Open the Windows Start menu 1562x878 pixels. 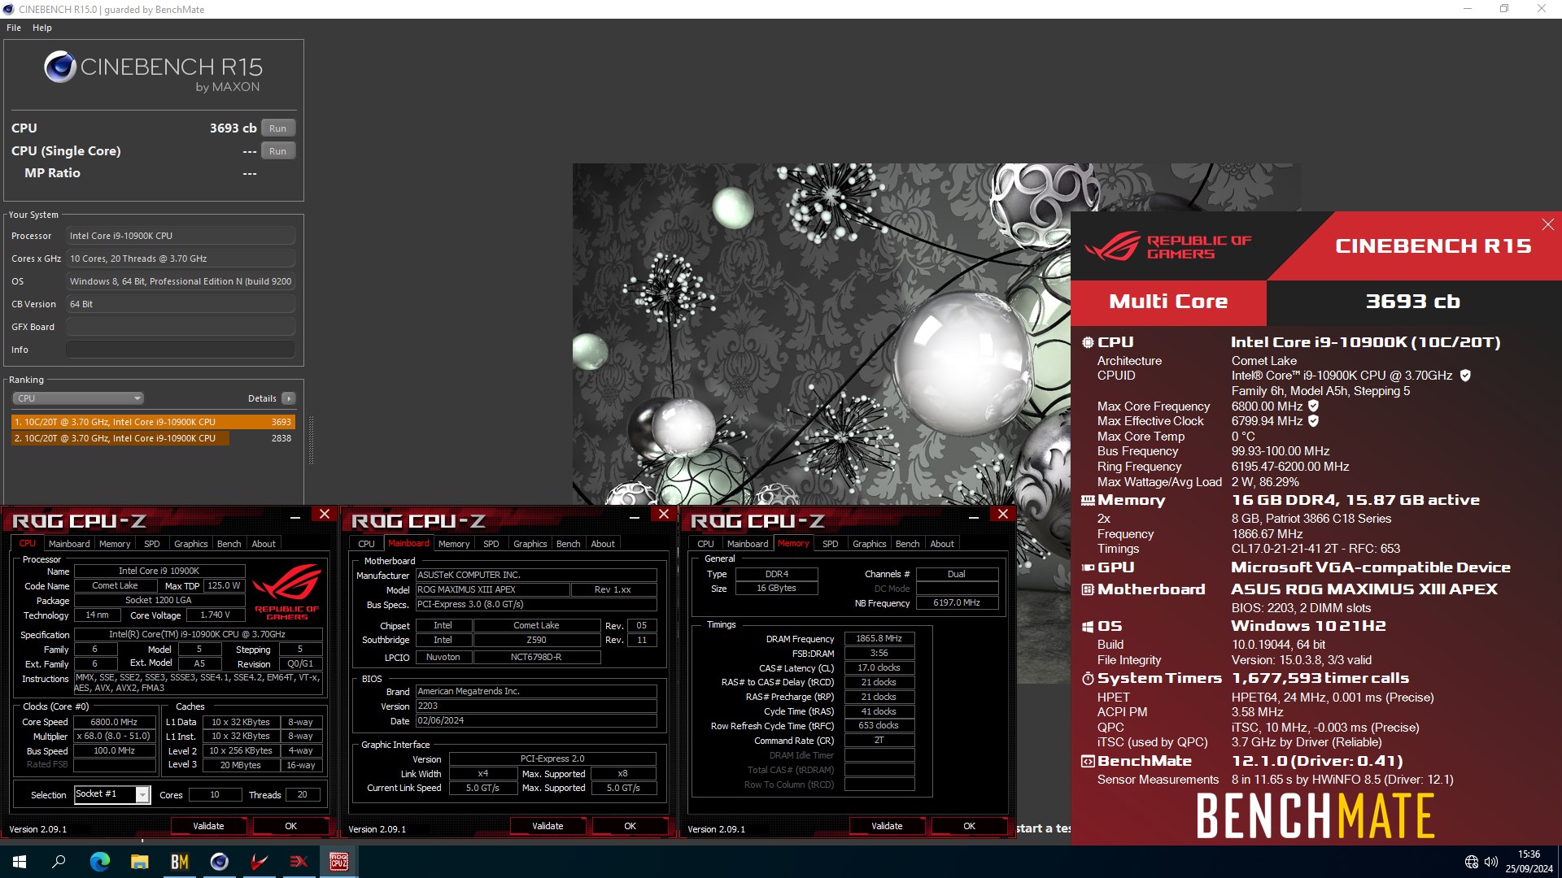click(x=20, y=862)
